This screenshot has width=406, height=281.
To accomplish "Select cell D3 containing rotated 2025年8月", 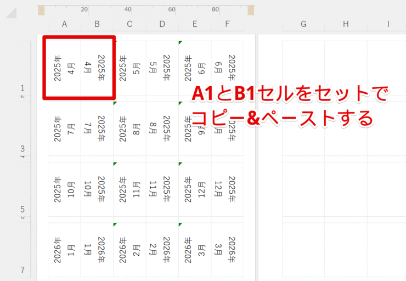I will (x=162, y=128).
